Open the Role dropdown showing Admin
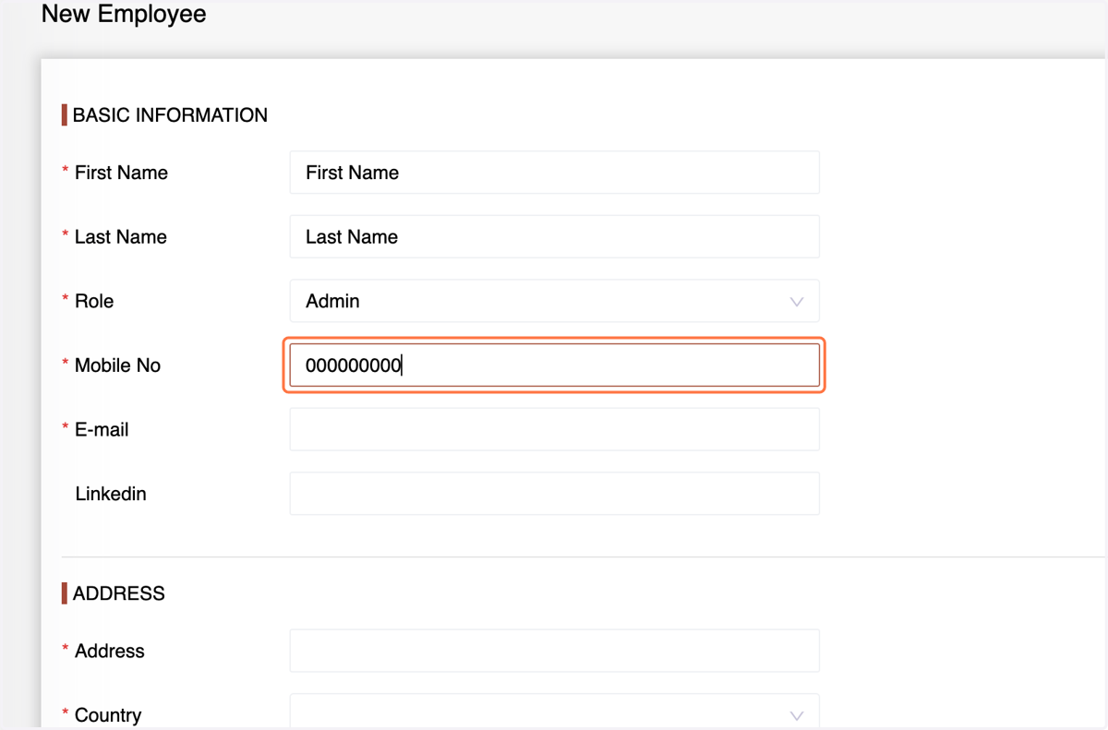 click(x=554, y=301)
